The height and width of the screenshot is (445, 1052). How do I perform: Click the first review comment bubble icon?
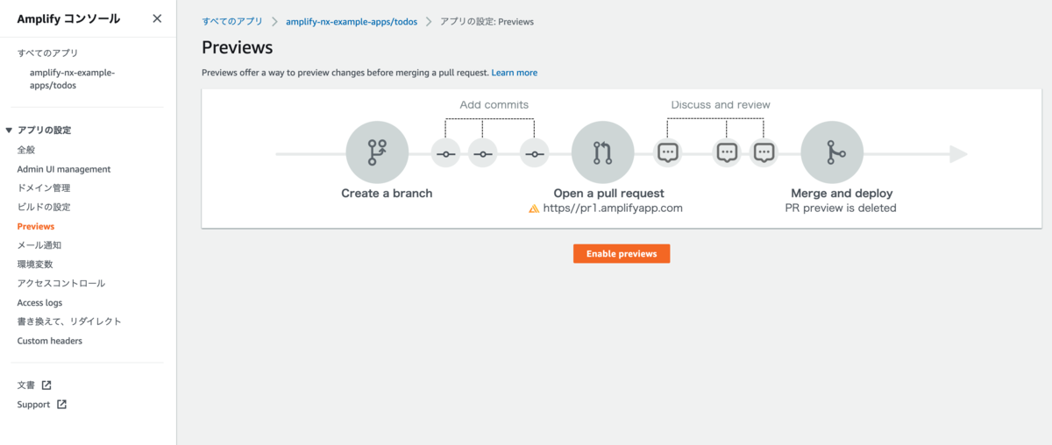(668, 152)
